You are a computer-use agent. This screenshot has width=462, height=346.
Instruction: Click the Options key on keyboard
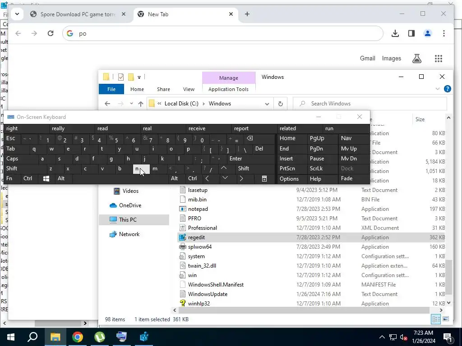click(291, 178)
